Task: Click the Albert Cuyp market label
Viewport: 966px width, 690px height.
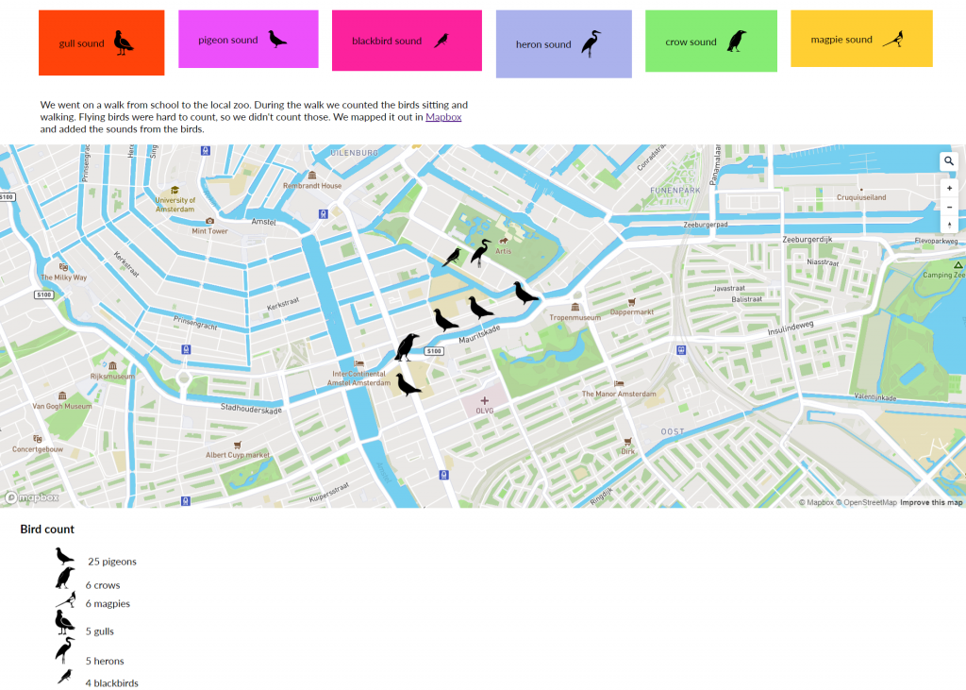Action: 238,455
